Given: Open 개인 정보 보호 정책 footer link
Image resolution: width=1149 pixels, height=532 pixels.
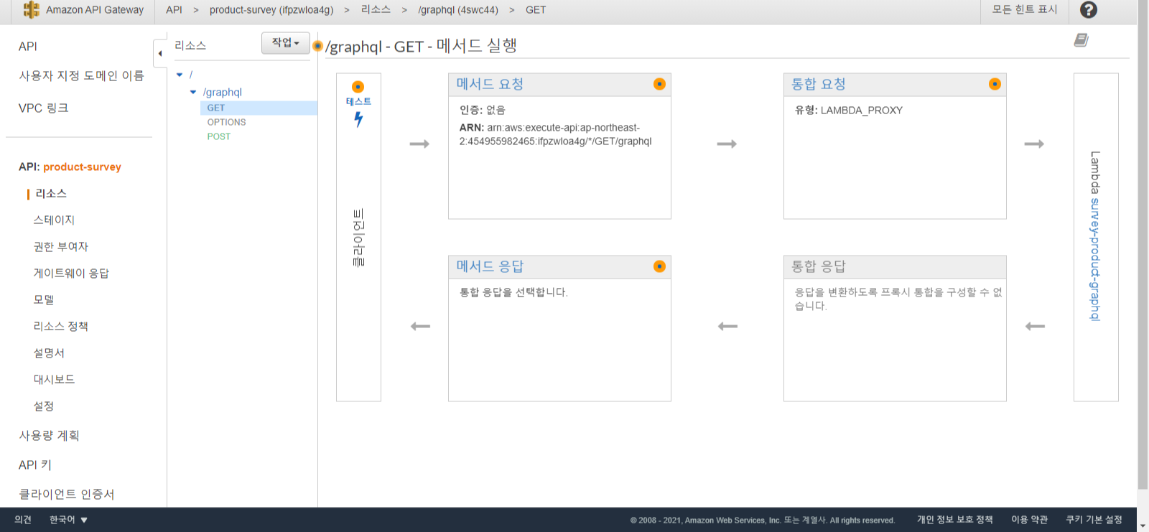Looking at the screenshot, I should point(955,520).
